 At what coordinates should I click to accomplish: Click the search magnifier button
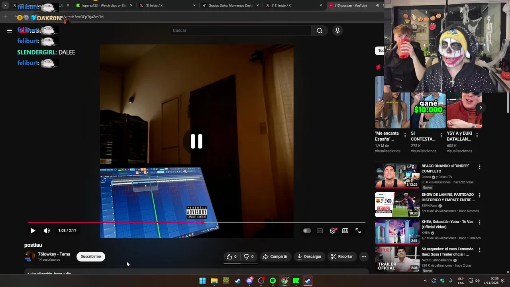pos(320,31)
